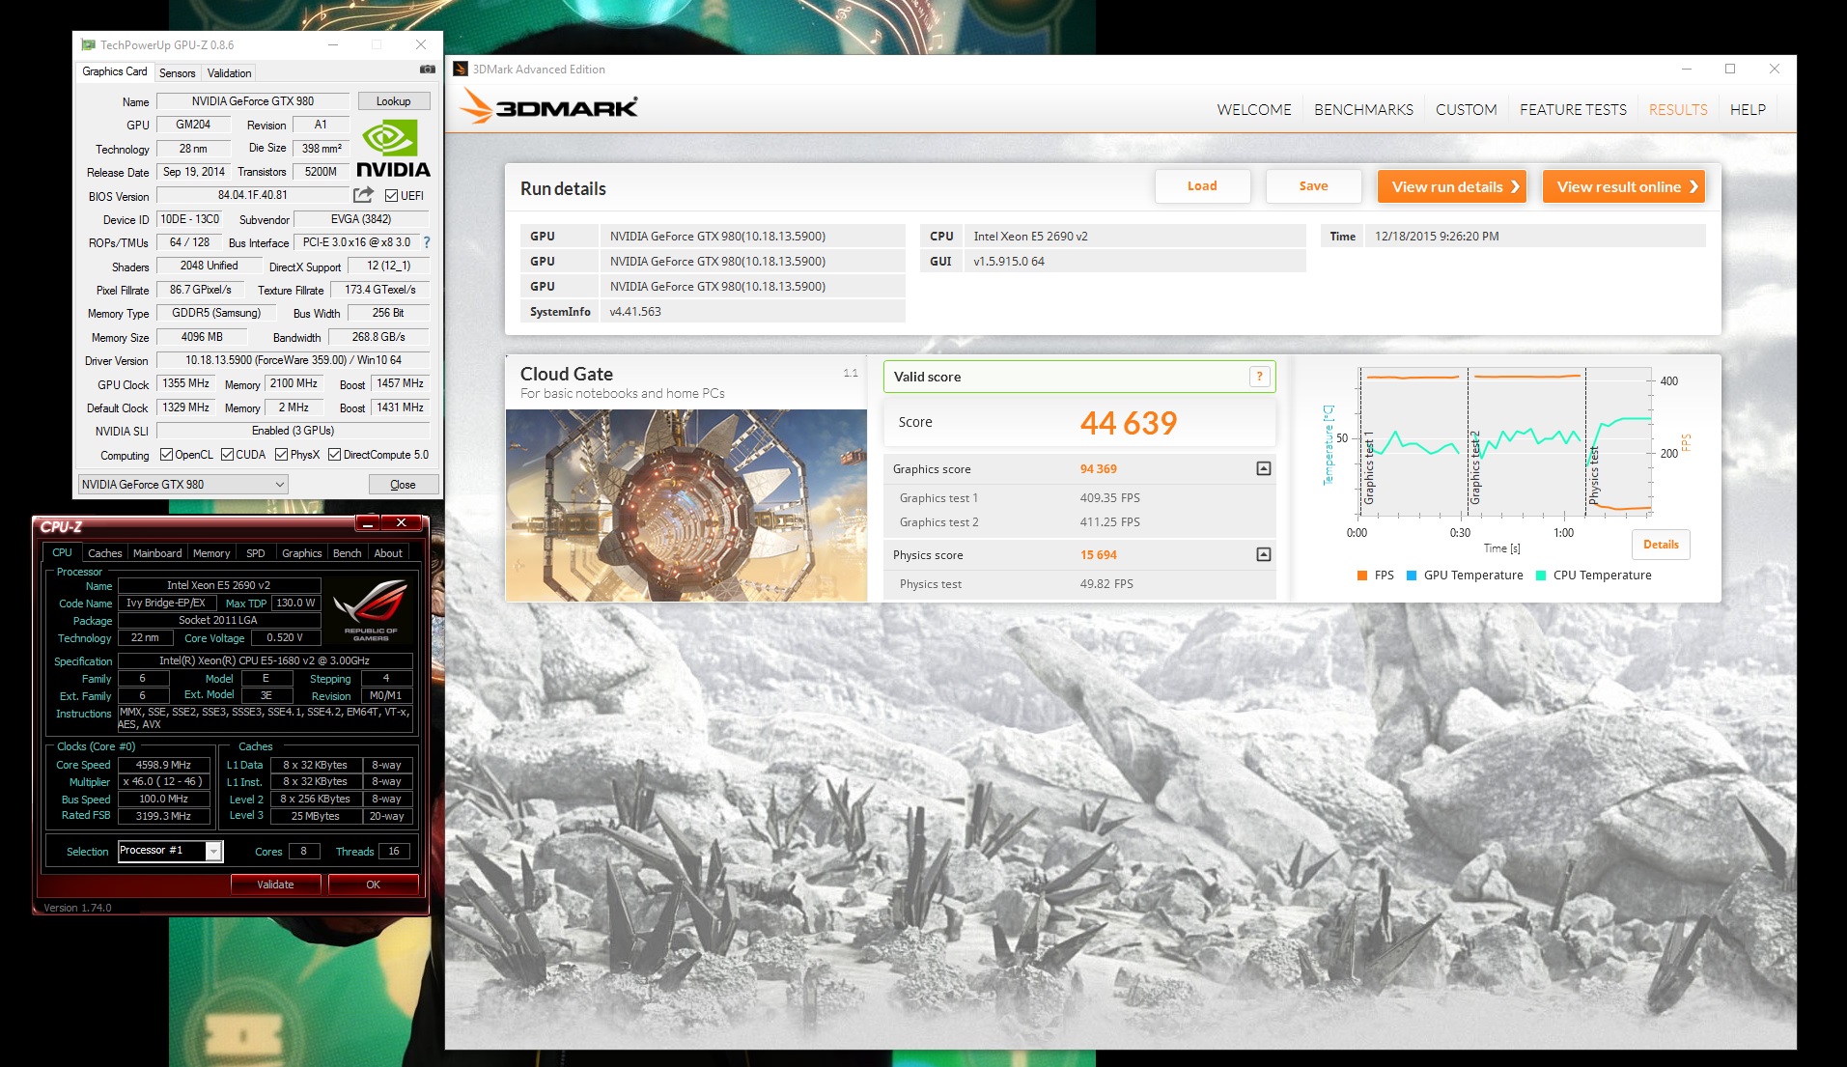The image size is (1847, 1067).
Task: Click the CPU Temperature teal legend swatch
Action: [x=1541, y=576]
